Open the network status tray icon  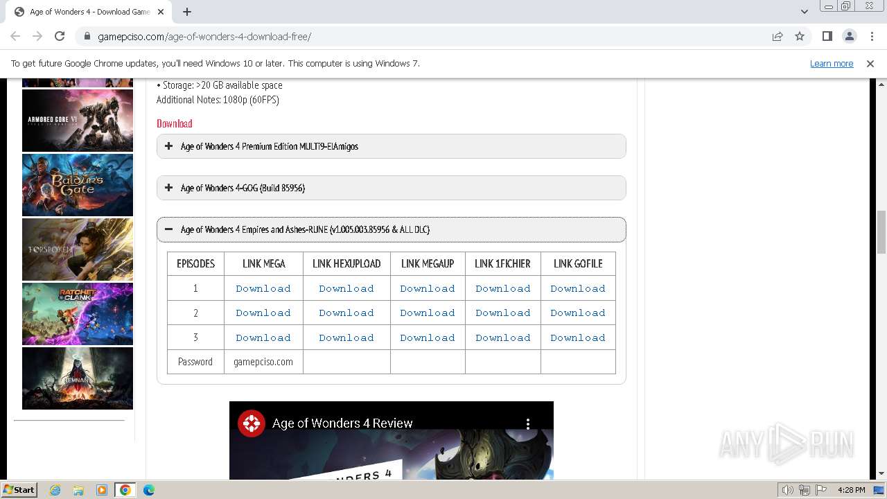click(x=805, y=490)
